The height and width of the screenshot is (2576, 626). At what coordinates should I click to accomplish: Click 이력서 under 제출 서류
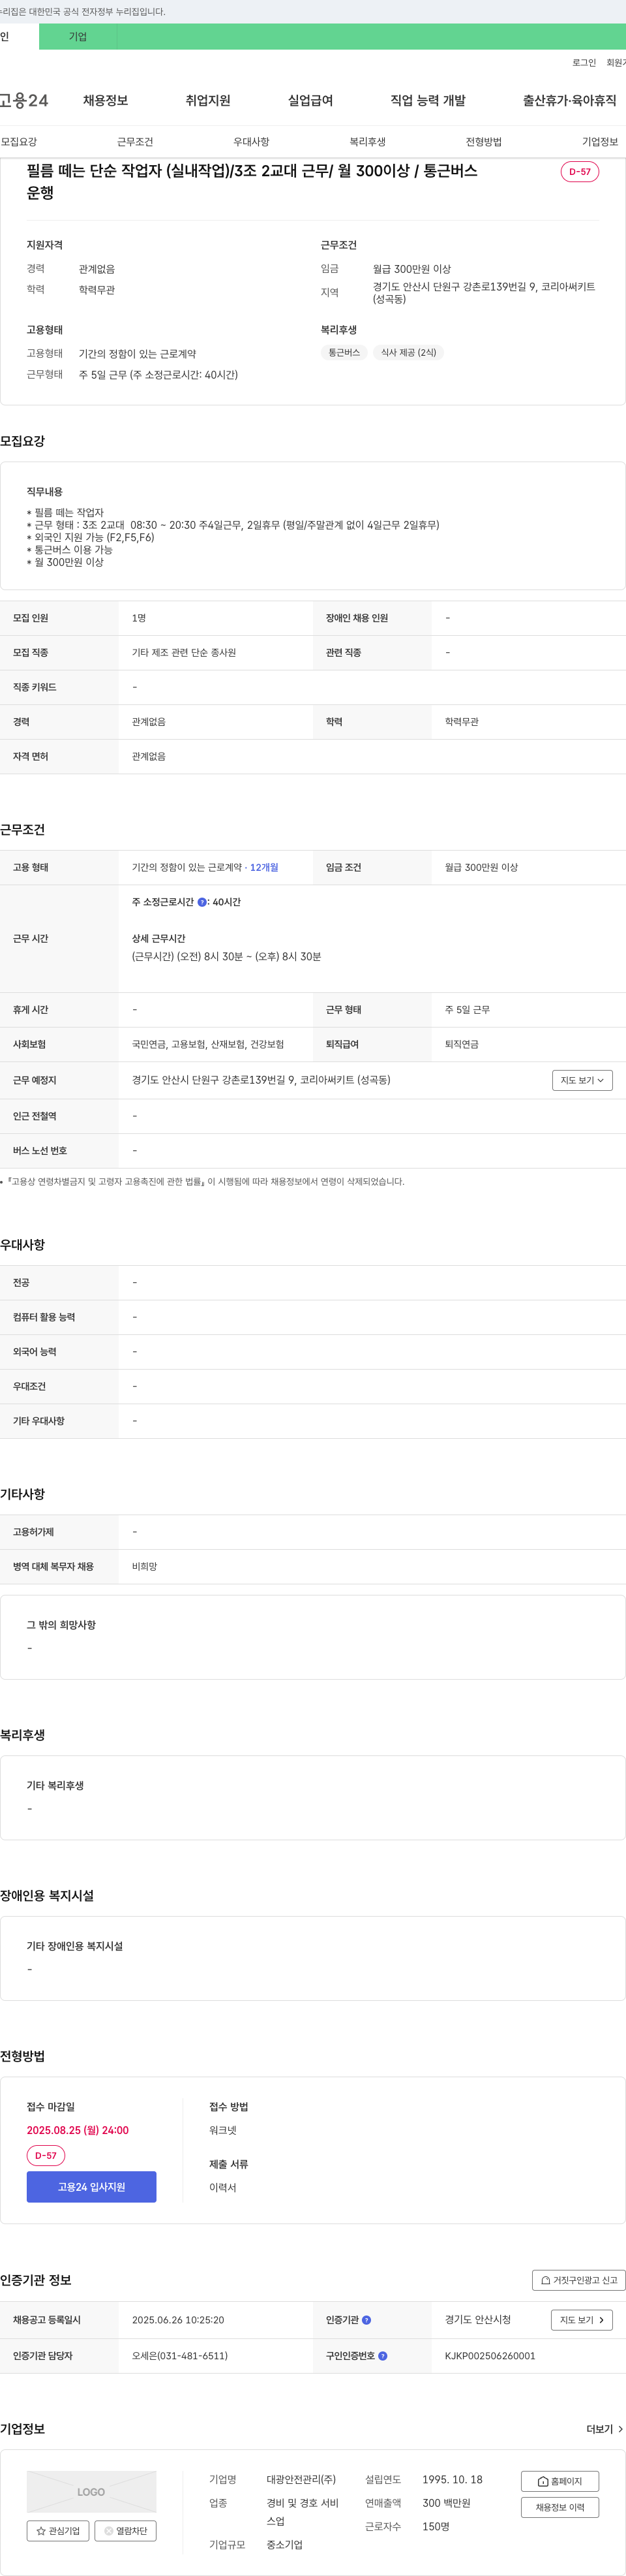pos(222,2188)
